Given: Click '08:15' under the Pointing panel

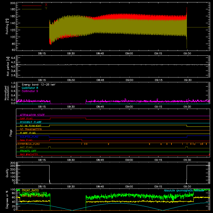Looking at the screenshot, I should click(x=42, y=54).
